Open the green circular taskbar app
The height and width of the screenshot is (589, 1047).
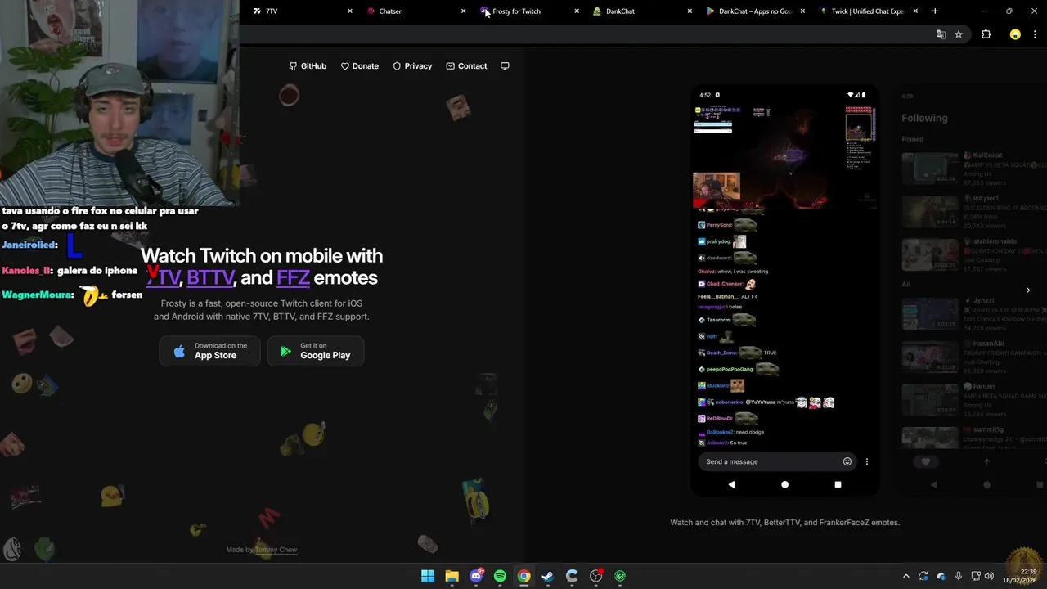click(x=620, y=576)
